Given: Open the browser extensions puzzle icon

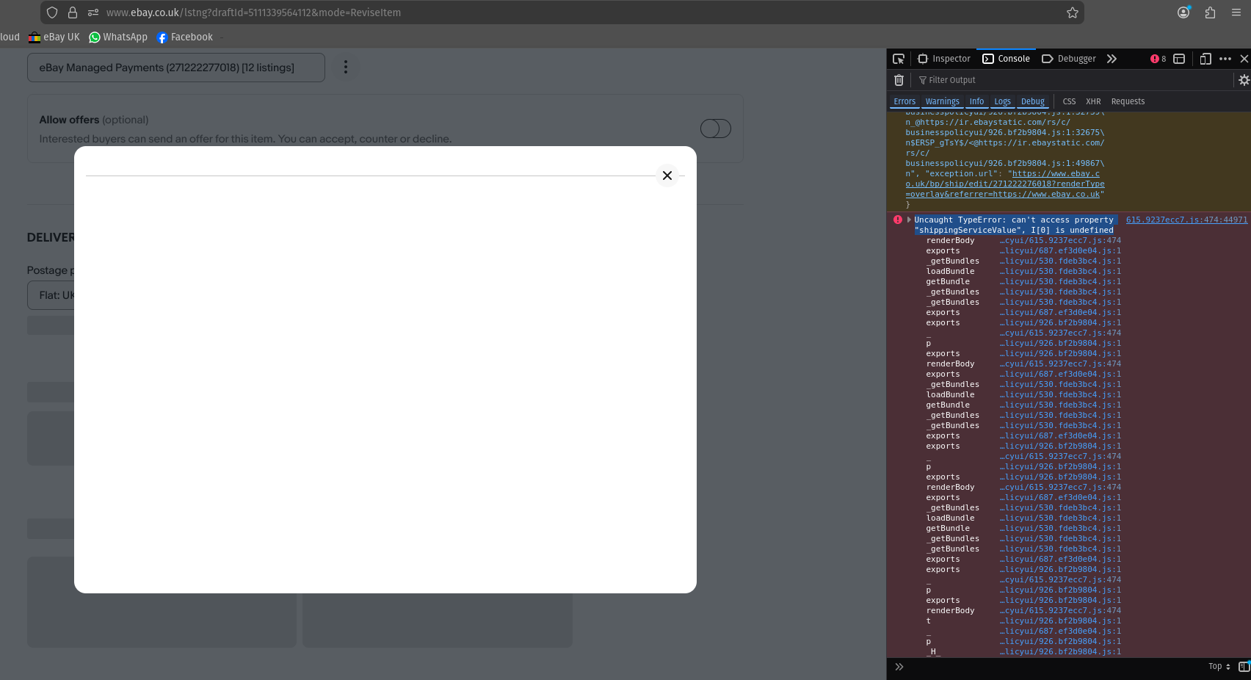Looking at the screenshot, I should click(x=1210, y=12).
